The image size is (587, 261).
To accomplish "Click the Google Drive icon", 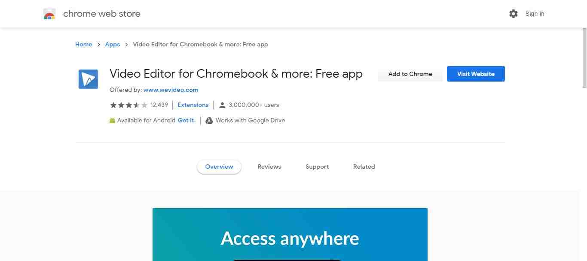I will [209, 120].
